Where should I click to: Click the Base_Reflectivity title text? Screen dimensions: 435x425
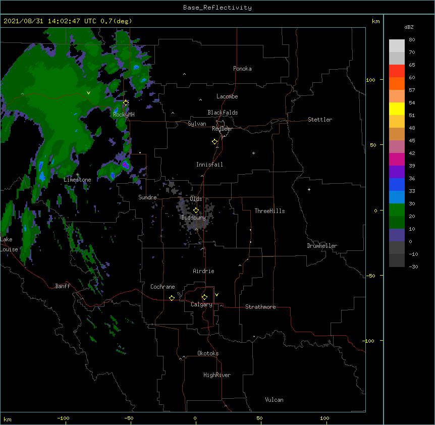[x=217, y=8]
